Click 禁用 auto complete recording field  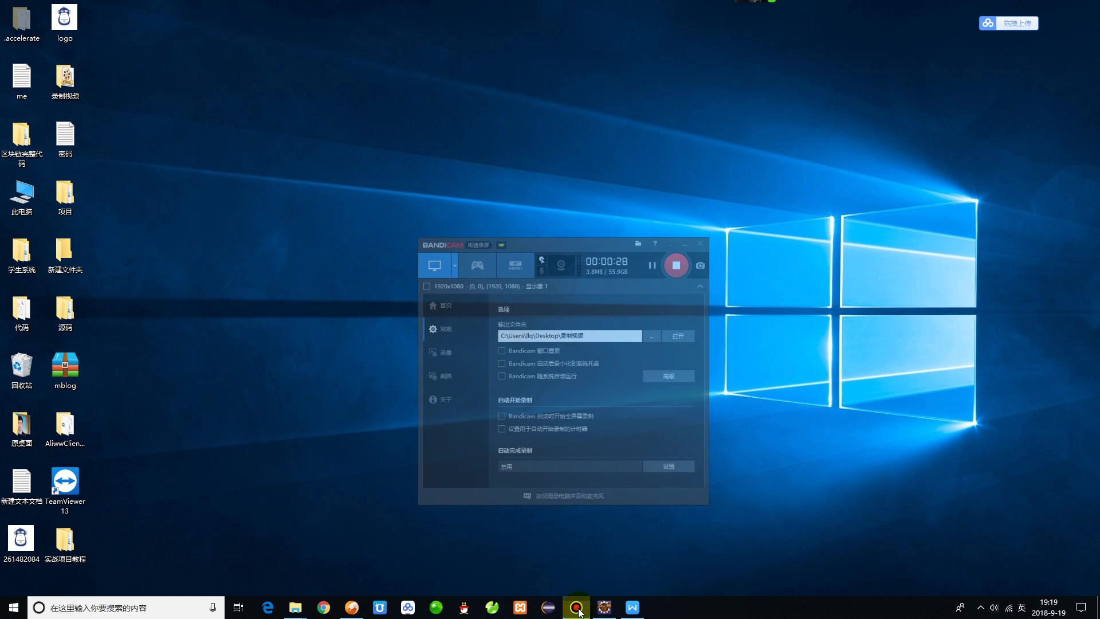(x=569, y=467)
